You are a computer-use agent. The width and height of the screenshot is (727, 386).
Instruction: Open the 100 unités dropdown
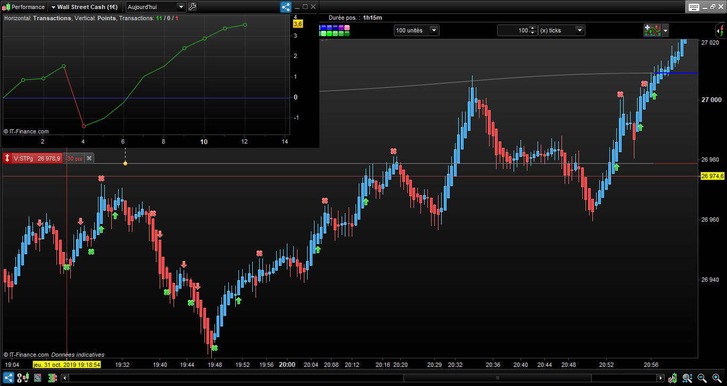[x=434, y=30]
